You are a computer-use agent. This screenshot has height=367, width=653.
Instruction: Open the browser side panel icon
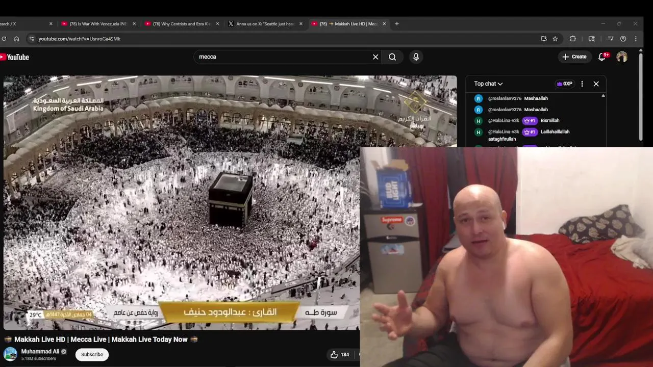click(592, 39)
